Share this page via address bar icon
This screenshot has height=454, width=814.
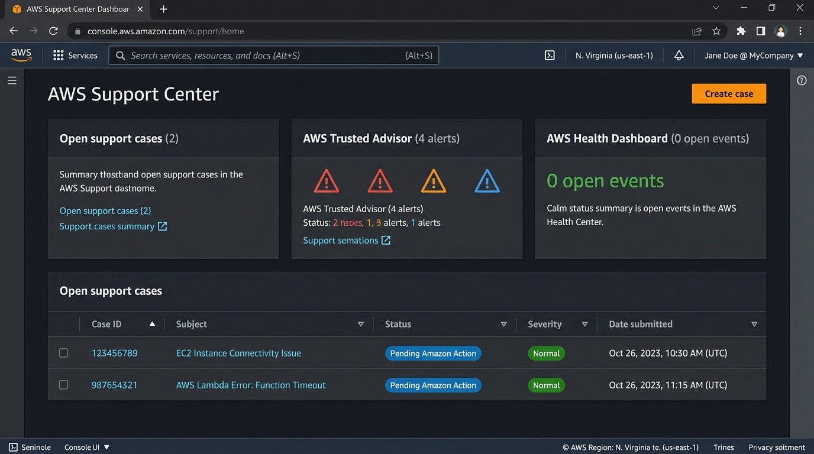tap(697, 31)
